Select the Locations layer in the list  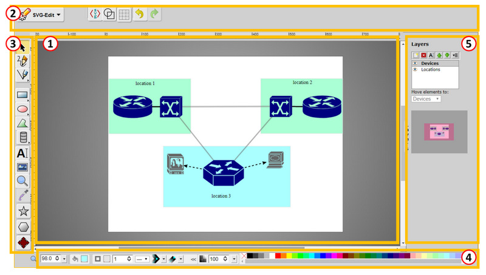pyautogui.click(x=431, y=69)
